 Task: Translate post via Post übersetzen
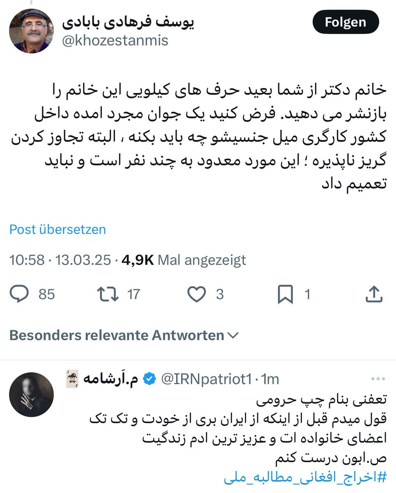[x=58, y=229]
